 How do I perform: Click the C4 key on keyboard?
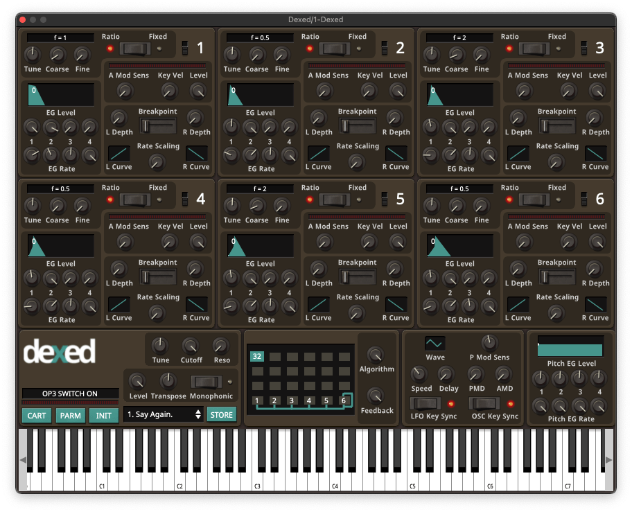coord(335,482)
